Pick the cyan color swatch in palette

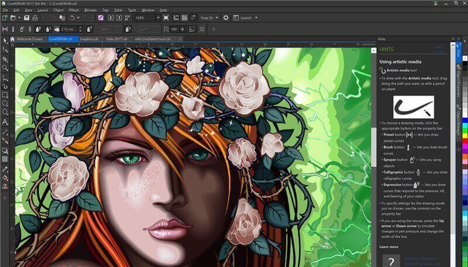point(465,126)
